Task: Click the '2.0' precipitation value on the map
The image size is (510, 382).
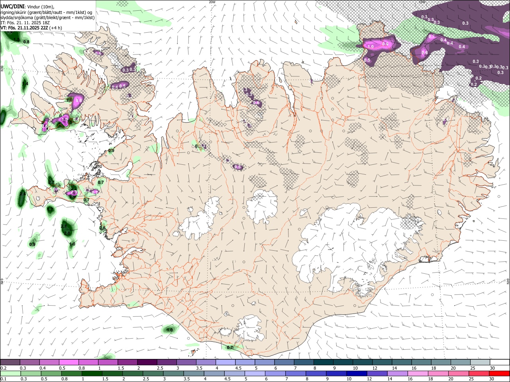Action: (67, 233)
